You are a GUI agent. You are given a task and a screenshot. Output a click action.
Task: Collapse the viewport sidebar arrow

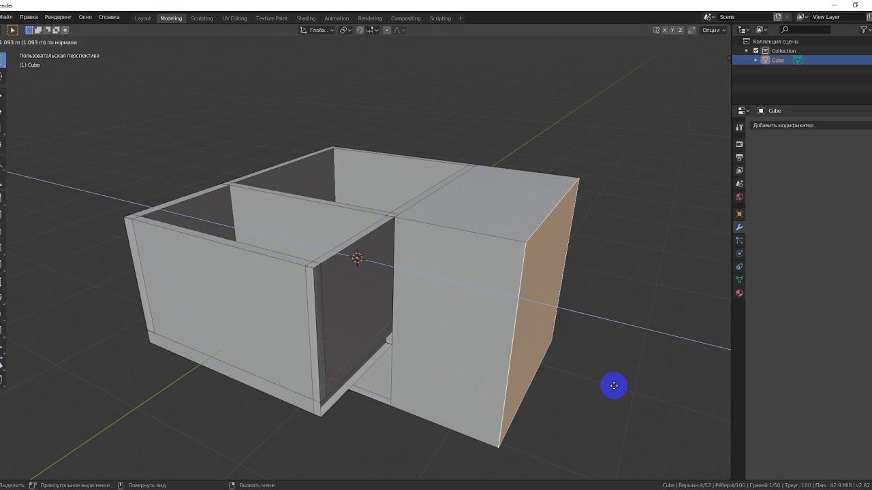pyautogui.click(x=728, y=58)
